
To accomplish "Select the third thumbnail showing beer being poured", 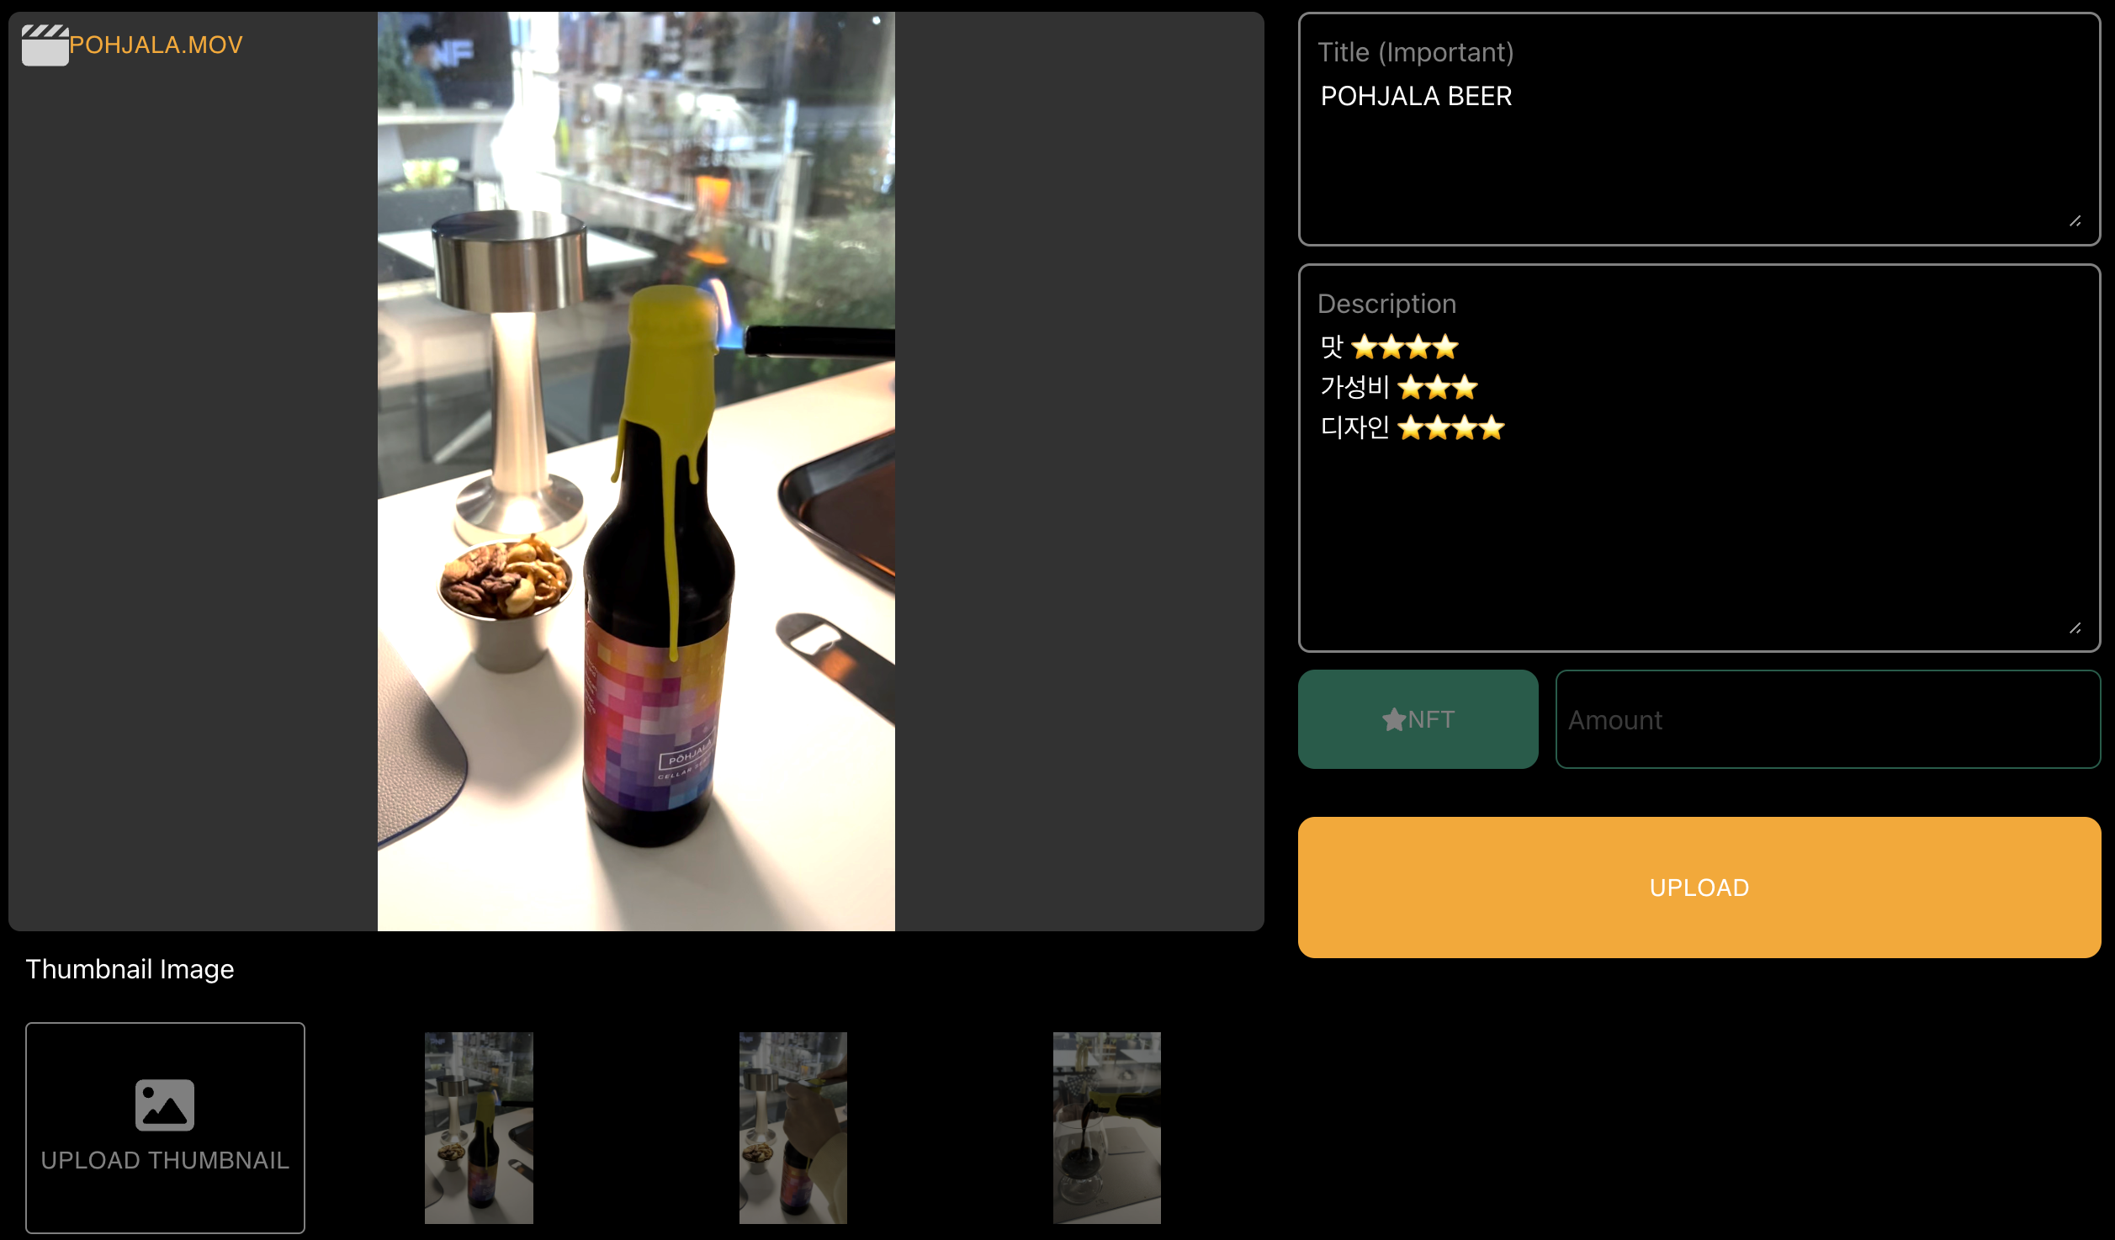I will coord(1106,1127).
